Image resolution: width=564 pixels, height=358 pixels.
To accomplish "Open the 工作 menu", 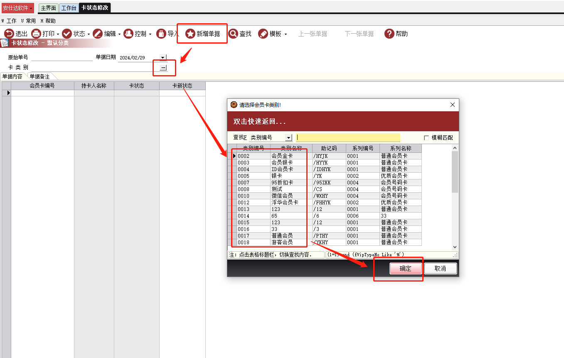I will point(9,21).
